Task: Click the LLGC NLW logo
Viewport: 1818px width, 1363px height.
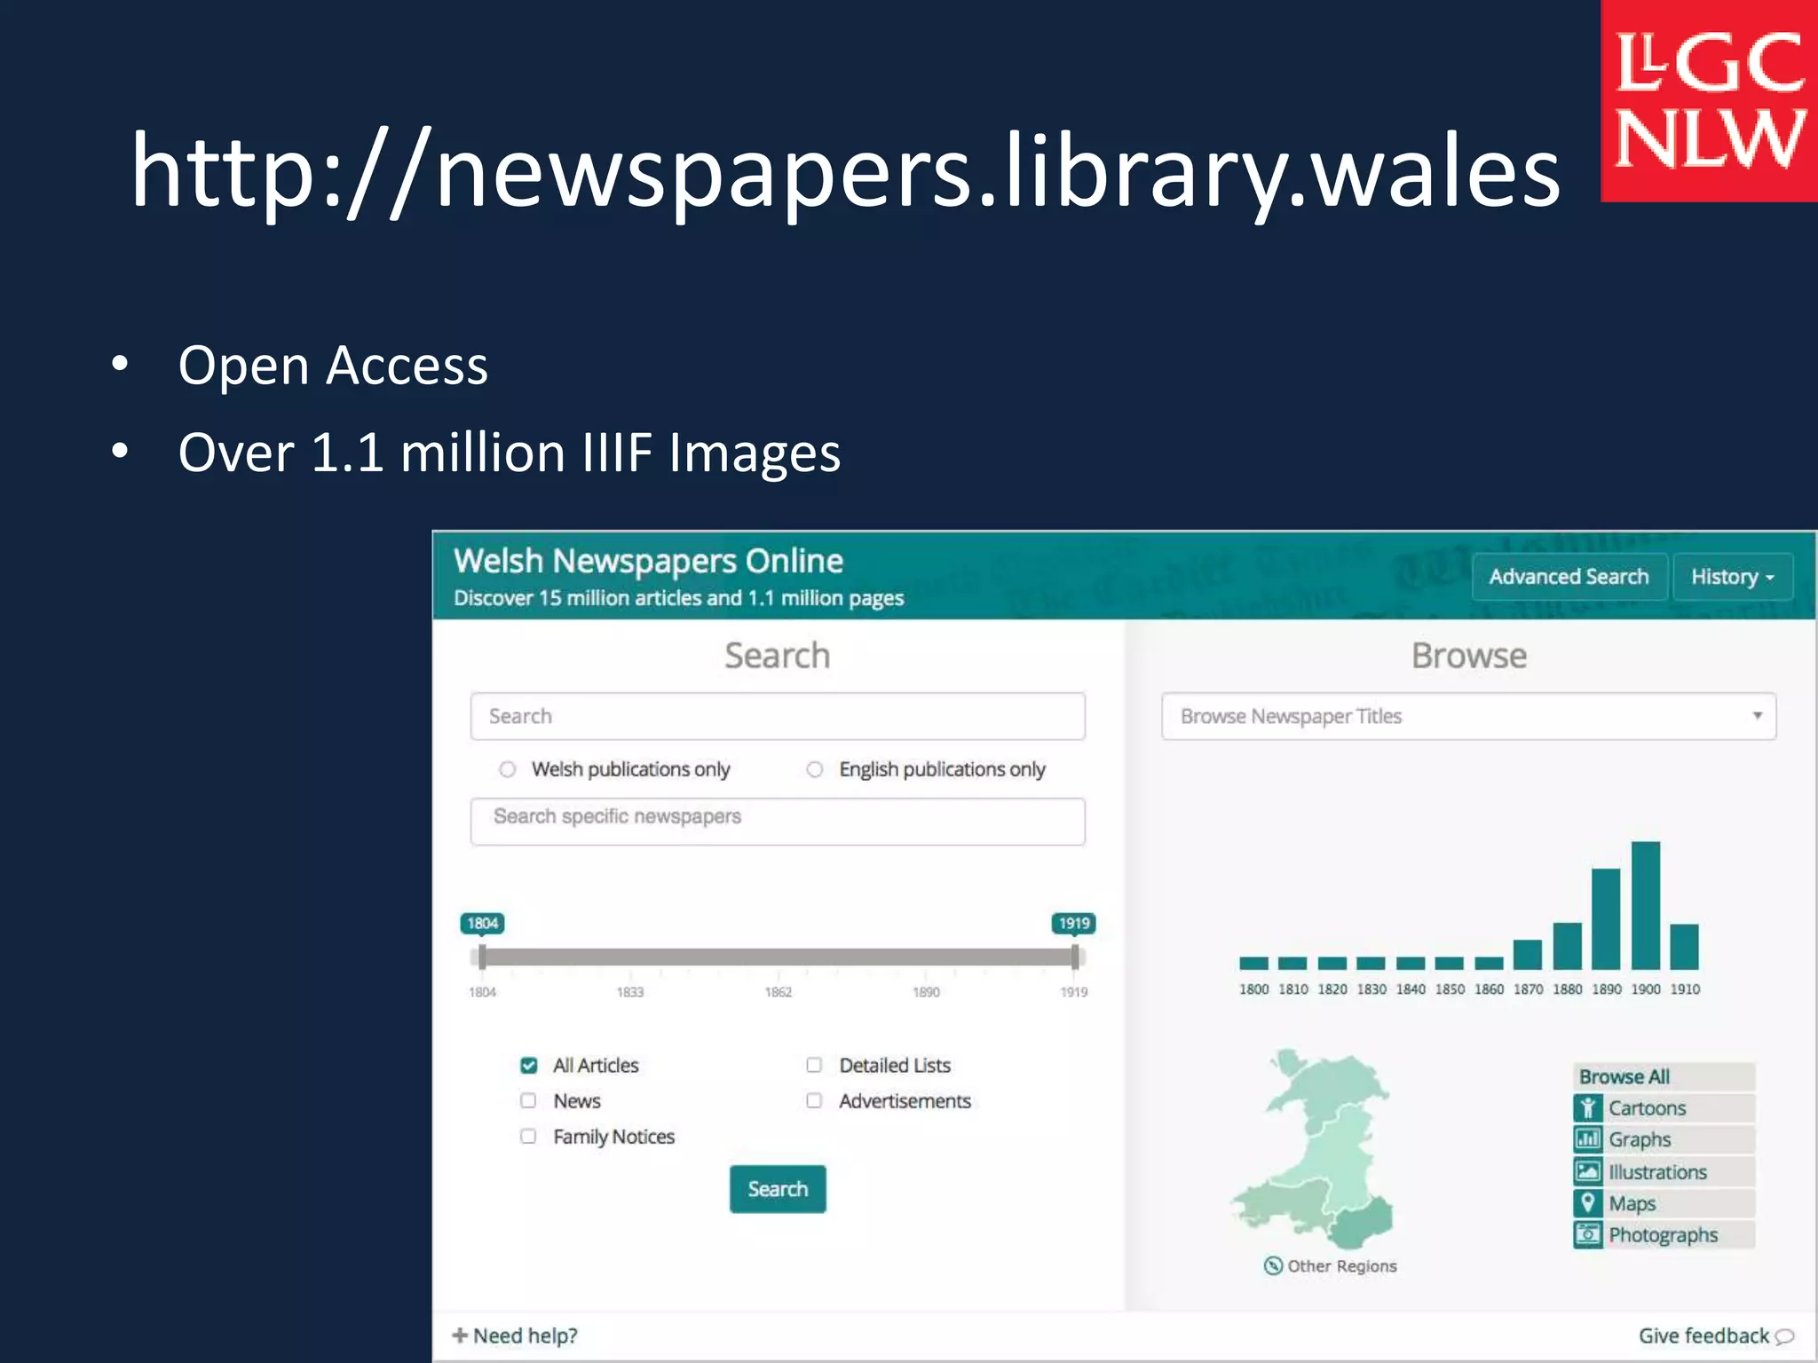Action: 1709,101
